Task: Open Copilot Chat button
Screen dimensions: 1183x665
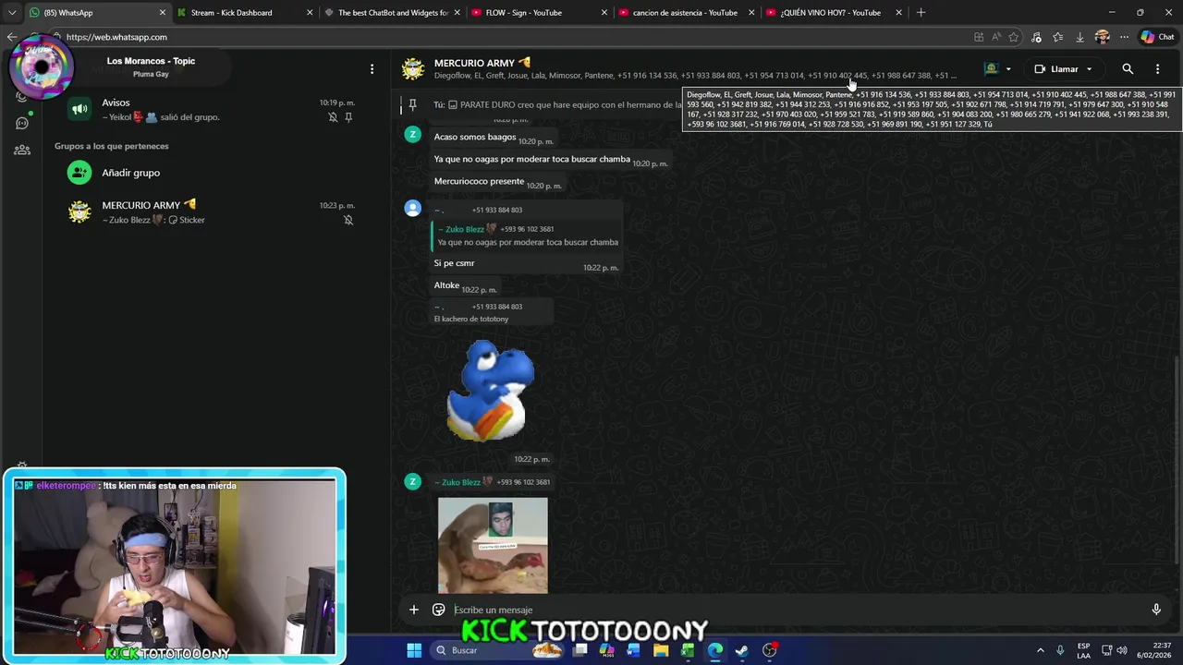Action: [1157, 37]
